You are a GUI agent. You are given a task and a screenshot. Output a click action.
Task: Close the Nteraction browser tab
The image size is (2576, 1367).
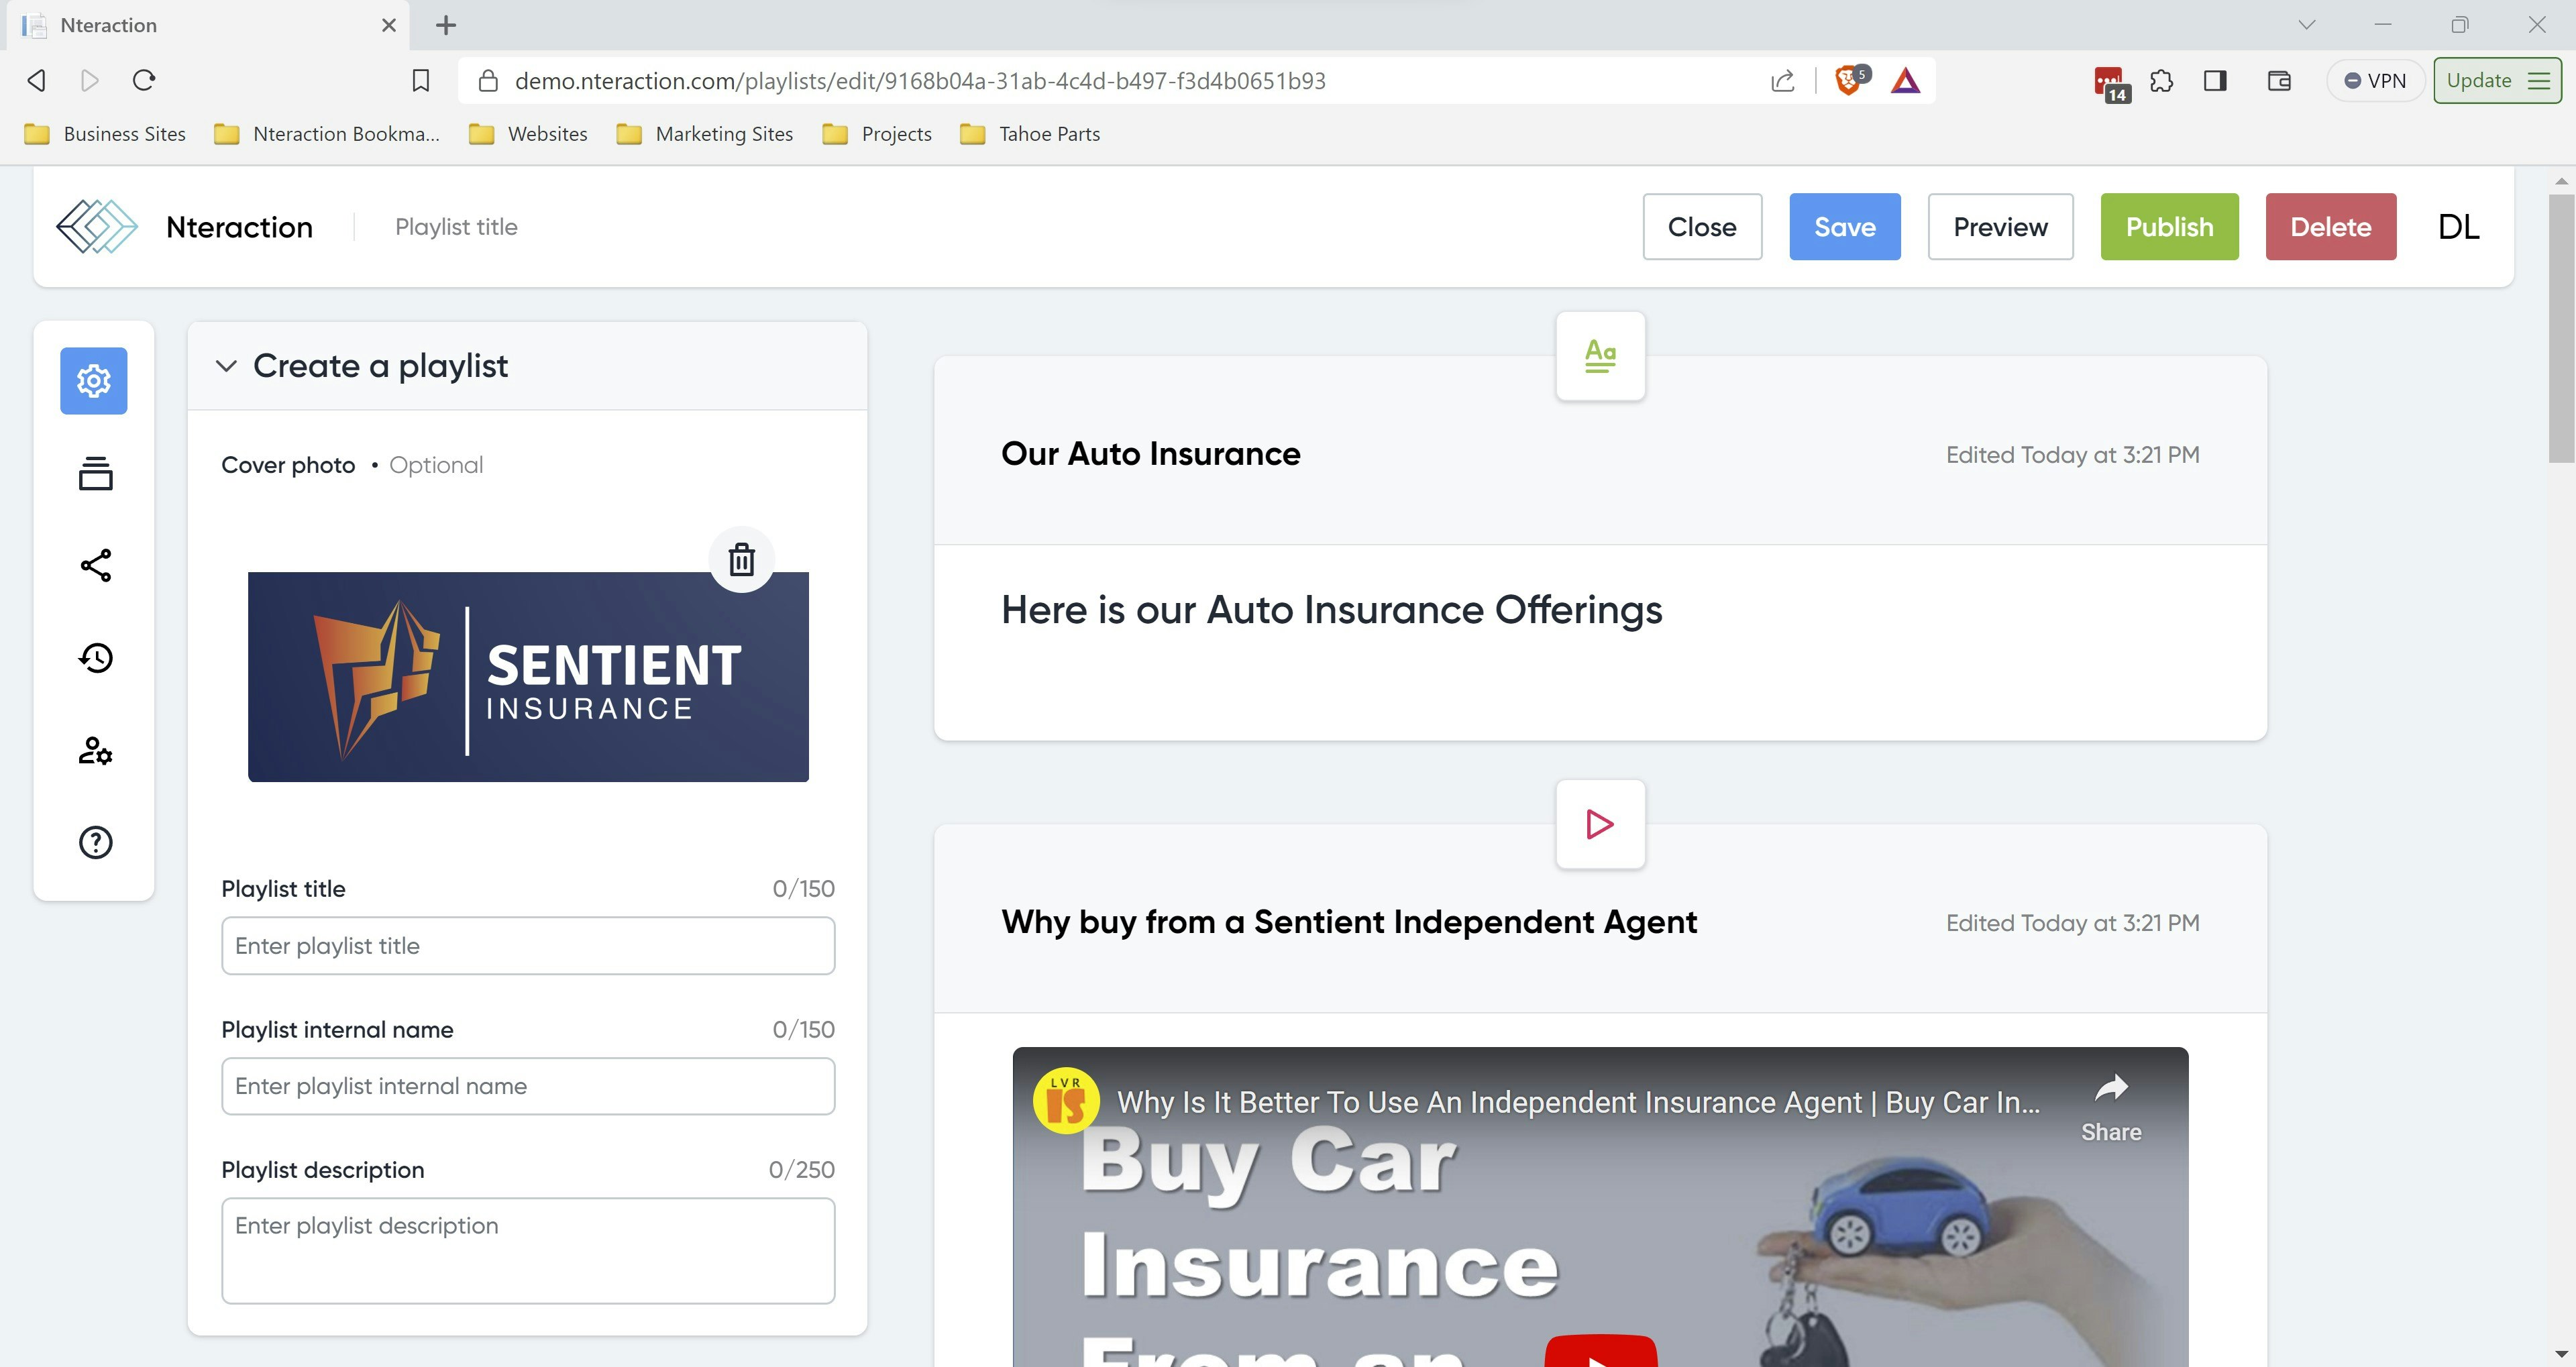click(389, 25)
